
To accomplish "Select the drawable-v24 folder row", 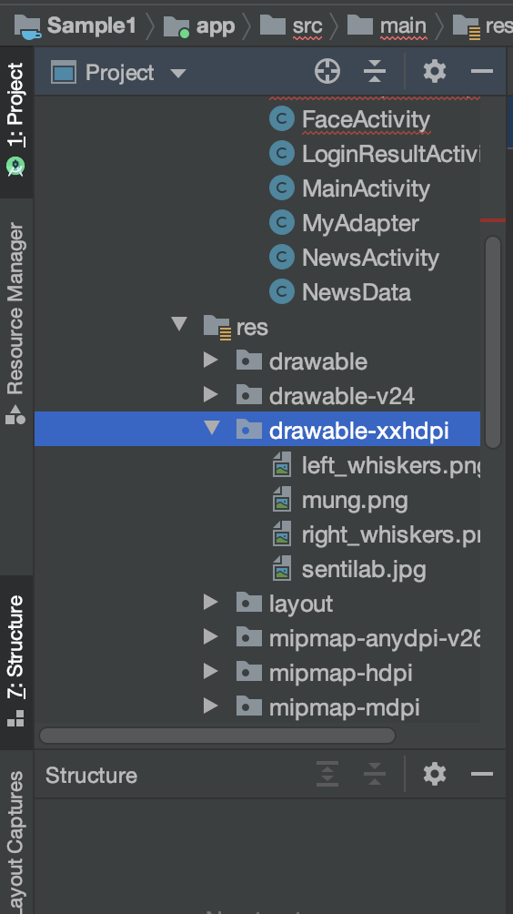I will (x=257, y=396).
